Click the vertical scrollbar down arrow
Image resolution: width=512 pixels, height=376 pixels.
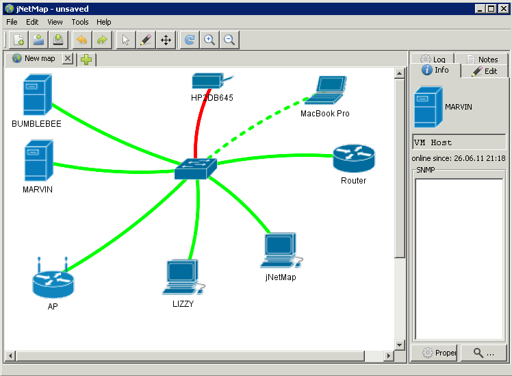pos(400,344)
